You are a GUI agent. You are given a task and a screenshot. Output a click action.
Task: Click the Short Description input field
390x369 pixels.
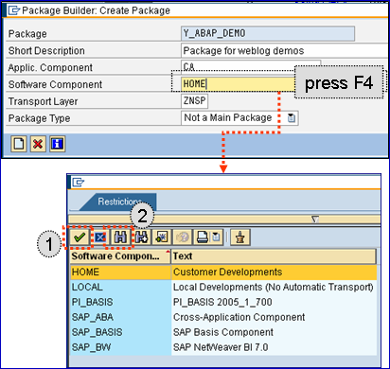(285, 50)
